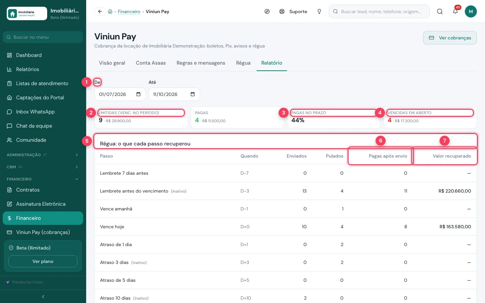Open Assinatura Eletrônica
This screenshot has height=303, width=485.
point(43,204)
